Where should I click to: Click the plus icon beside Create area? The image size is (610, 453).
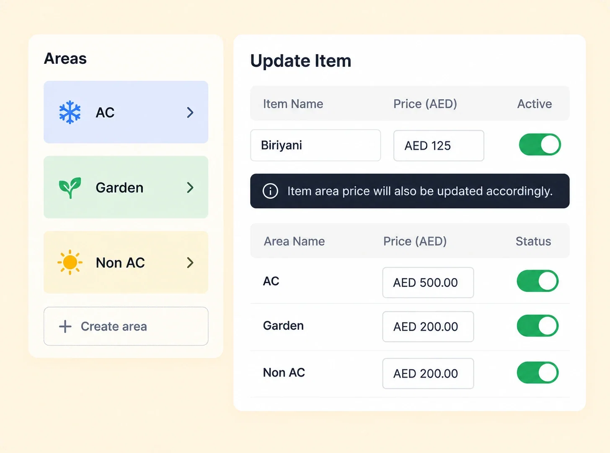tap(65, 326)
